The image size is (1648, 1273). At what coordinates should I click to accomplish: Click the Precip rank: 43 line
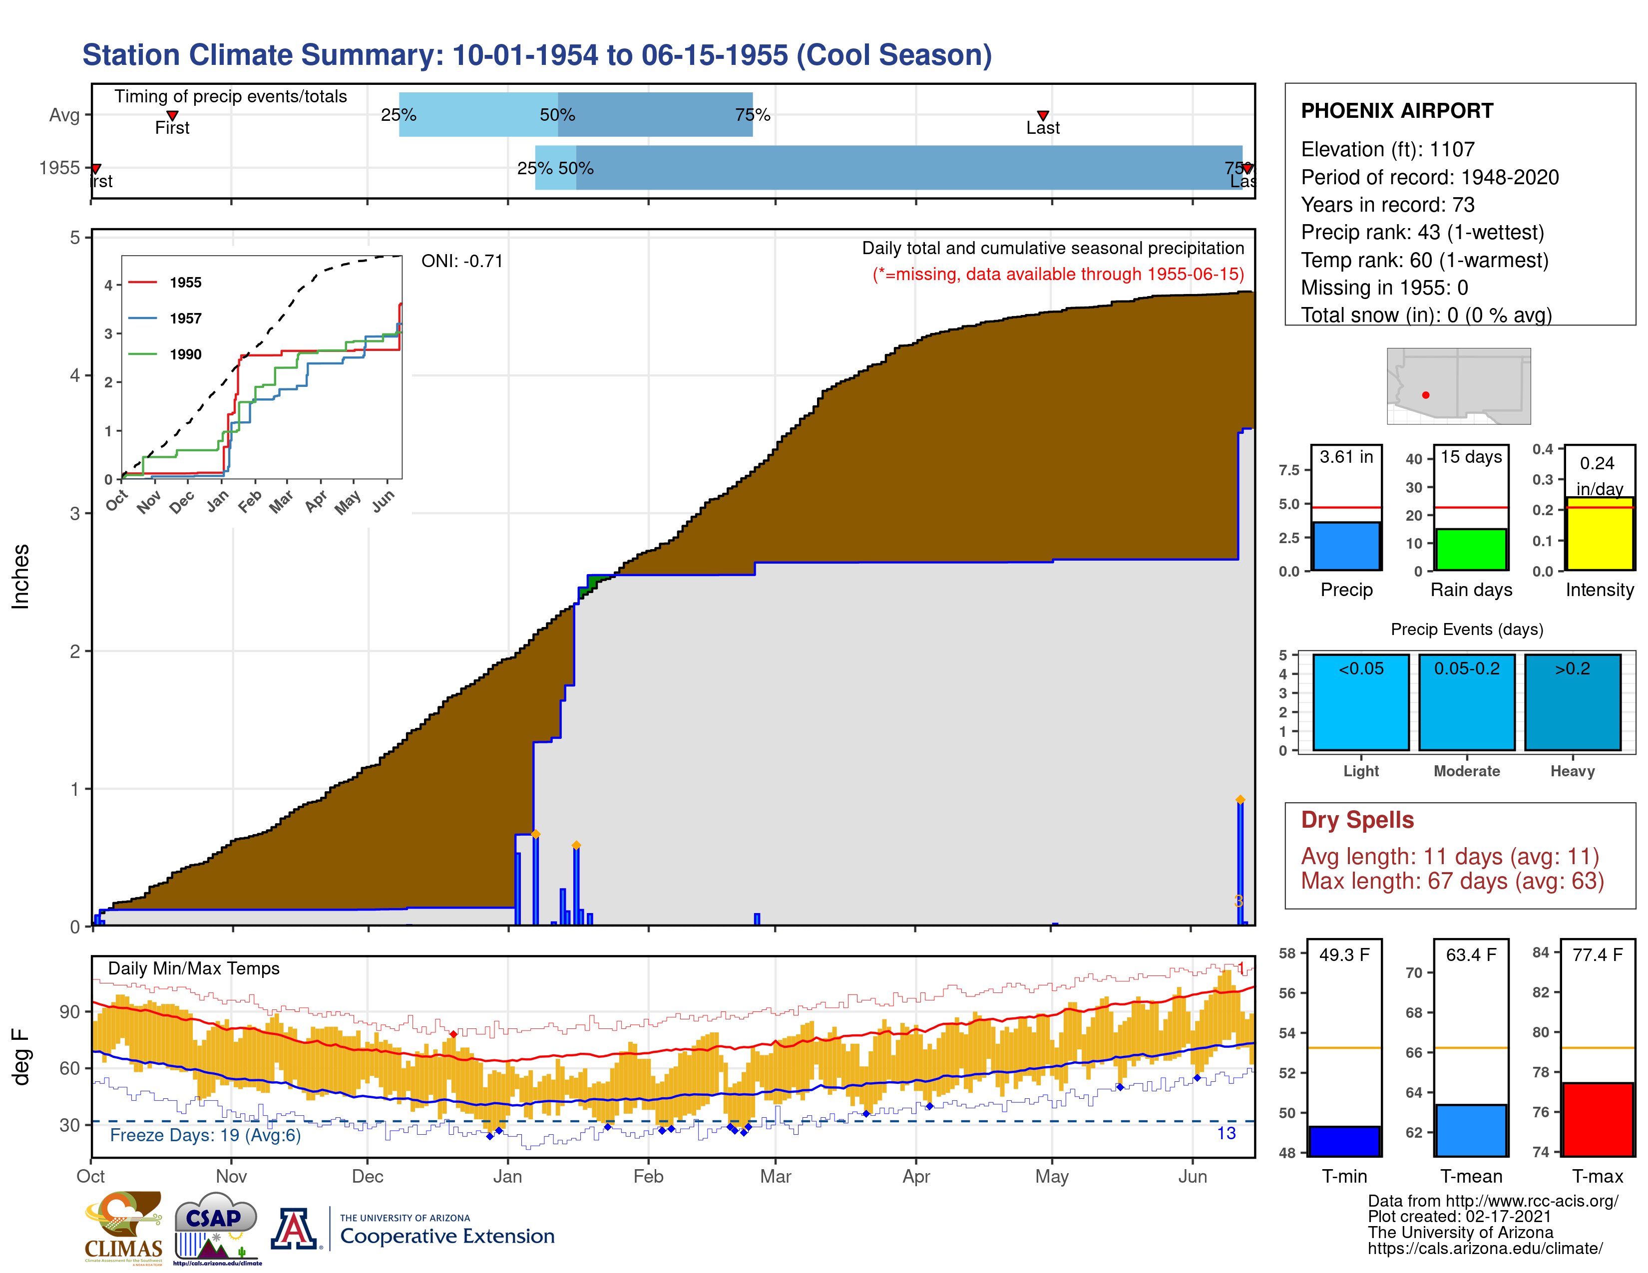tap(1422, 232)
